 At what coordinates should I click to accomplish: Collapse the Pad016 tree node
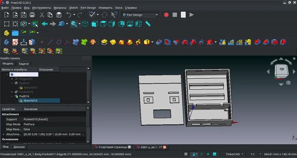coord(12,96)
